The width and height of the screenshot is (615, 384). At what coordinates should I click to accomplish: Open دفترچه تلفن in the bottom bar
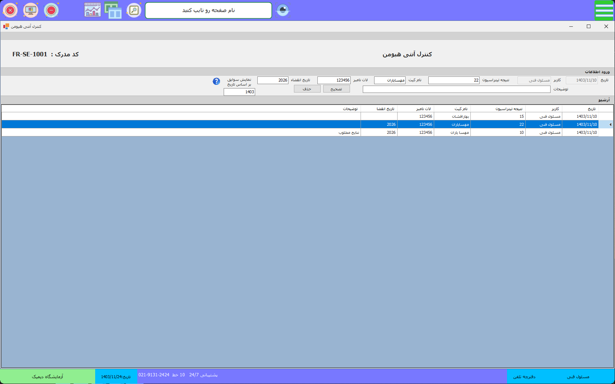pos(524,376)
